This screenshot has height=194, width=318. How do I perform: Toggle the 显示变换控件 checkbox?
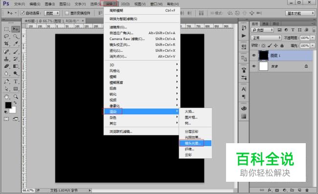67,13
